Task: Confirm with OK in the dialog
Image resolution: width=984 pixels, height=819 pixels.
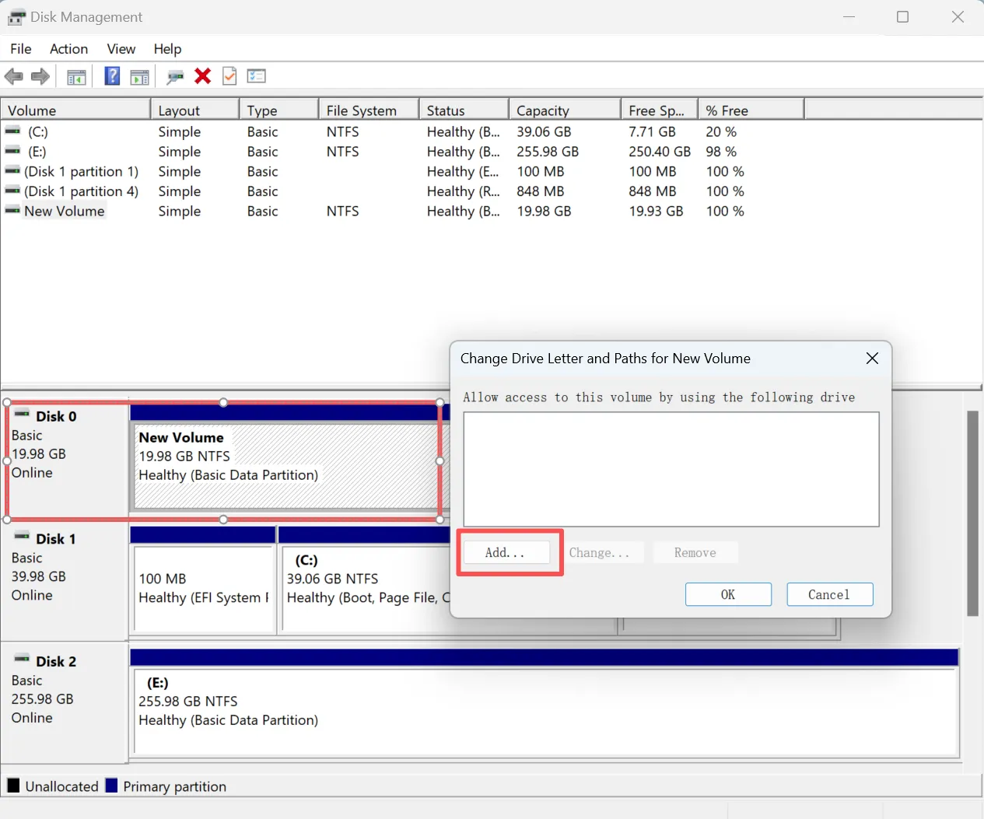Action: pyautogui.click(x=728, y=593)
